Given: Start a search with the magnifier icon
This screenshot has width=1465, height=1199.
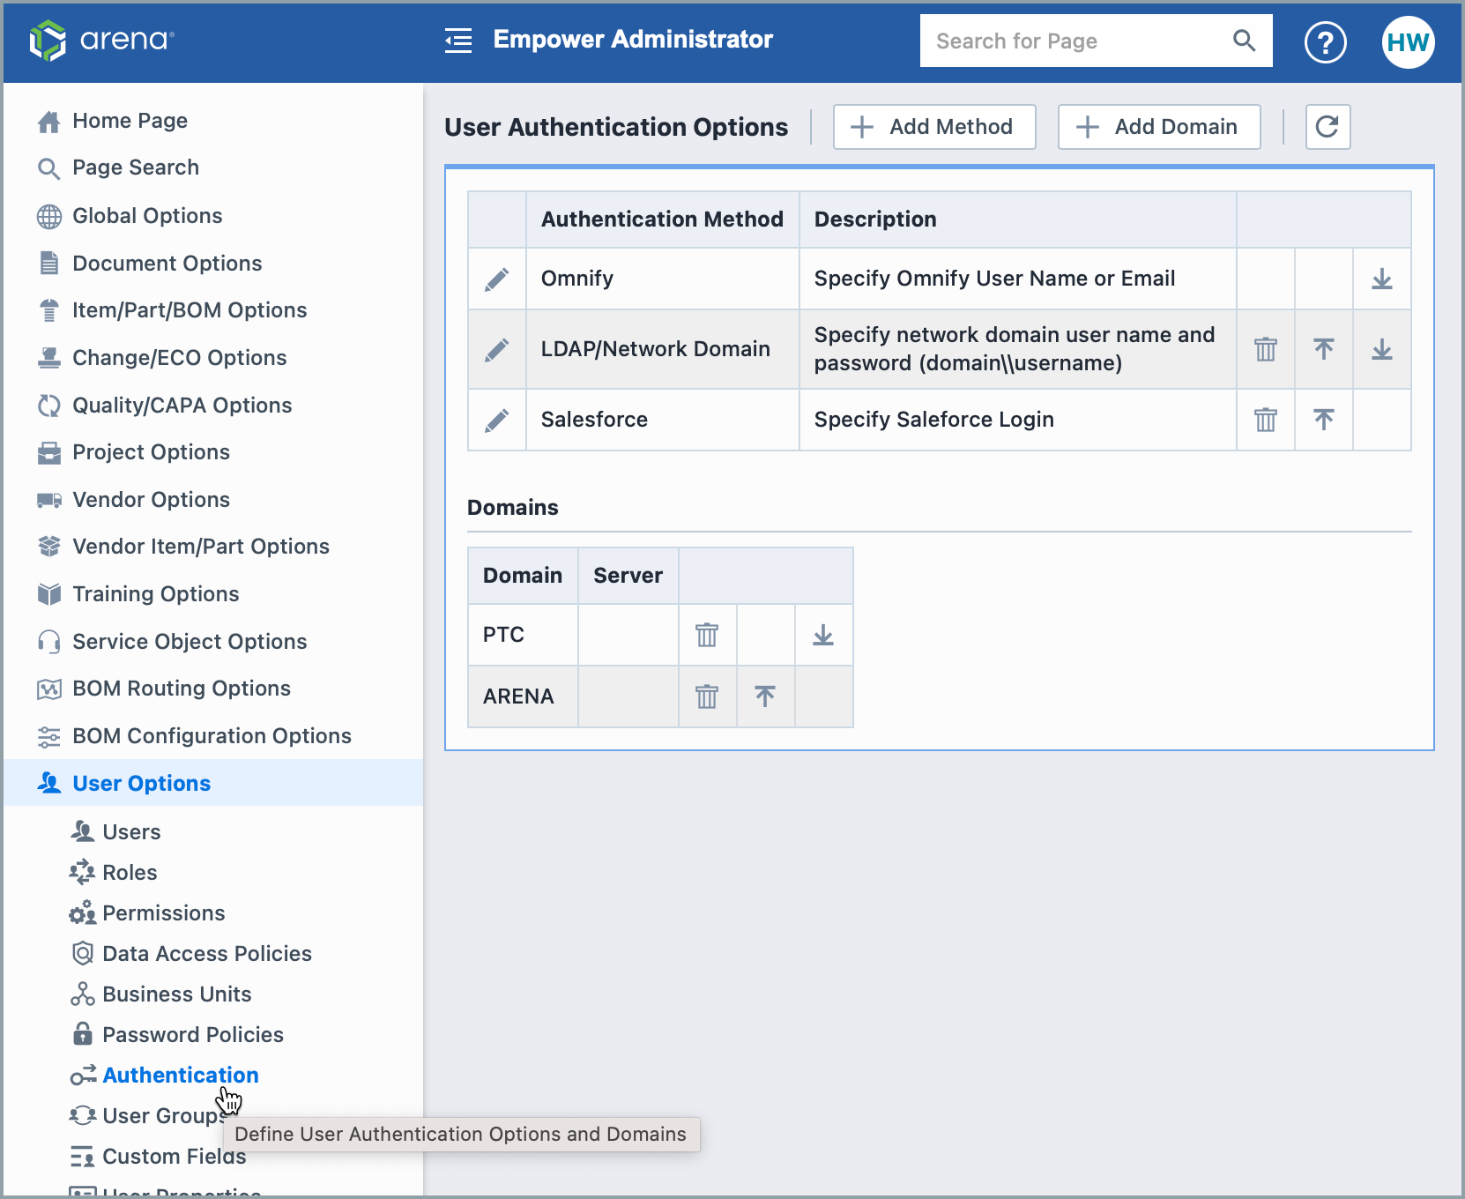Looking at the screenshot, I should pyautogui.click(x=1245, y=41).
